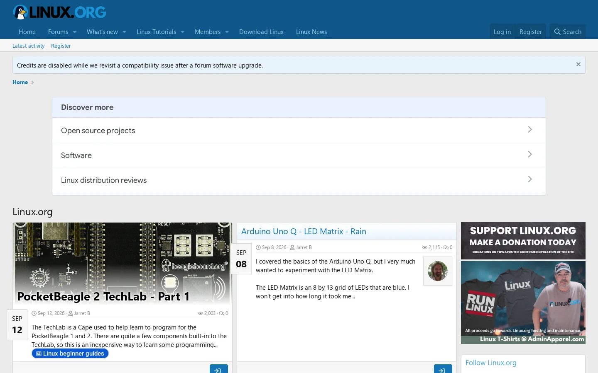Click Jarret B author link under PocketBeagle post
The width and height of the screenshot is (598, 373).
(82, 313)
